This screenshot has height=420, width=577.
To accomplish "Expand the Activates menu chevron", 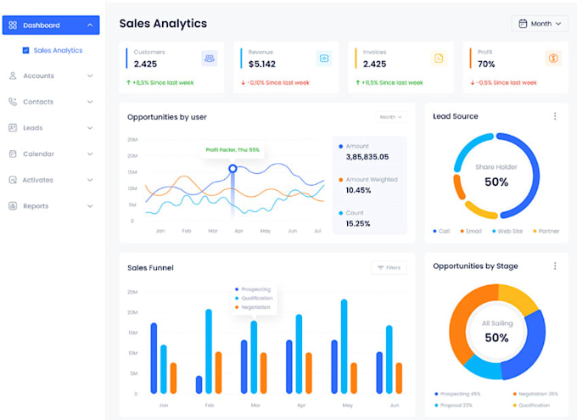I will 90,180.
